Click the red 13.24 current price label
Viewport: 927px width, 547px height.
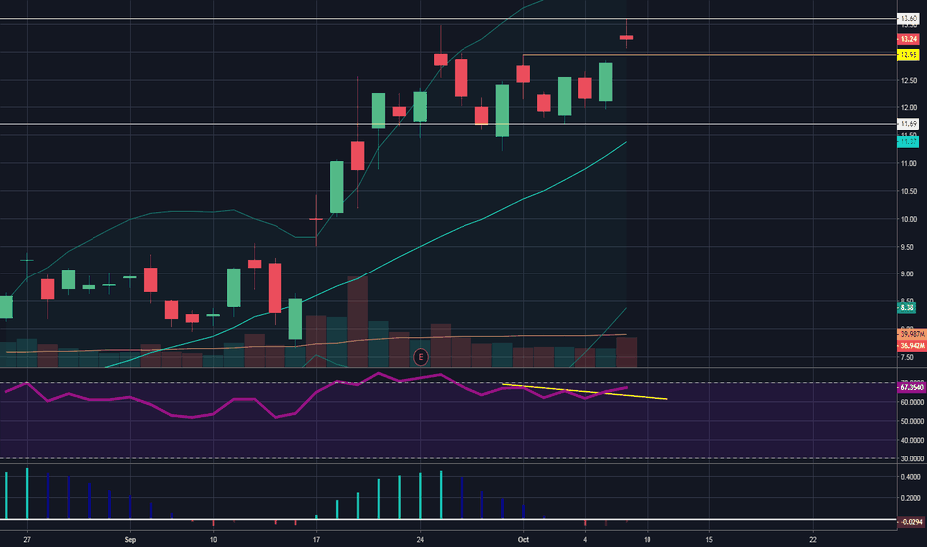pyautogui.click(x=908, y=39)
